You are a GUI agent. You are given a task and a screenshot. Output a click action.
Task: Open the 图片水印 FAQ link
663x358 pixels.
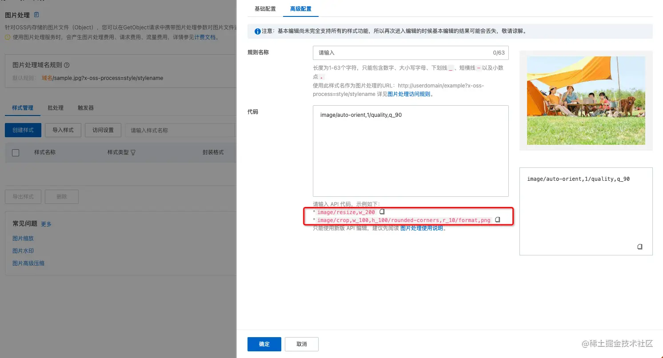[23, 251]
